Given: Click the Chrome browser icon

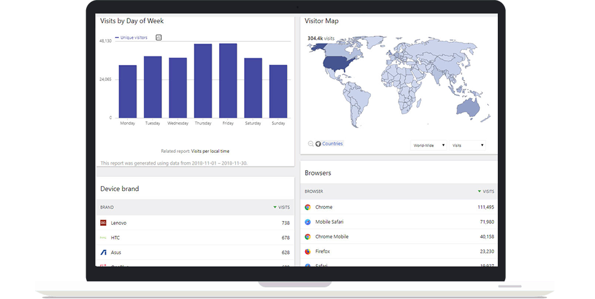Looking at the screenshot, I should coord(308,208).
